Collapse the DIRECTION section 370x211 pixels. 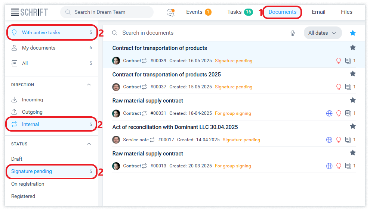89,85
